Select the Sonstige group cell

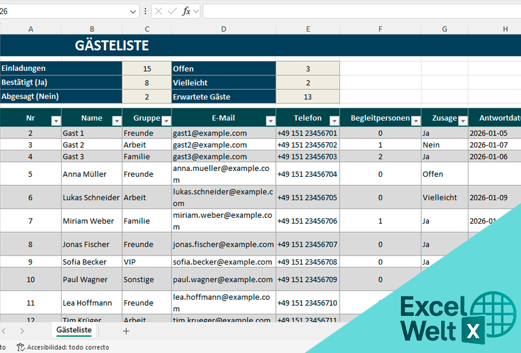point(147,280)
